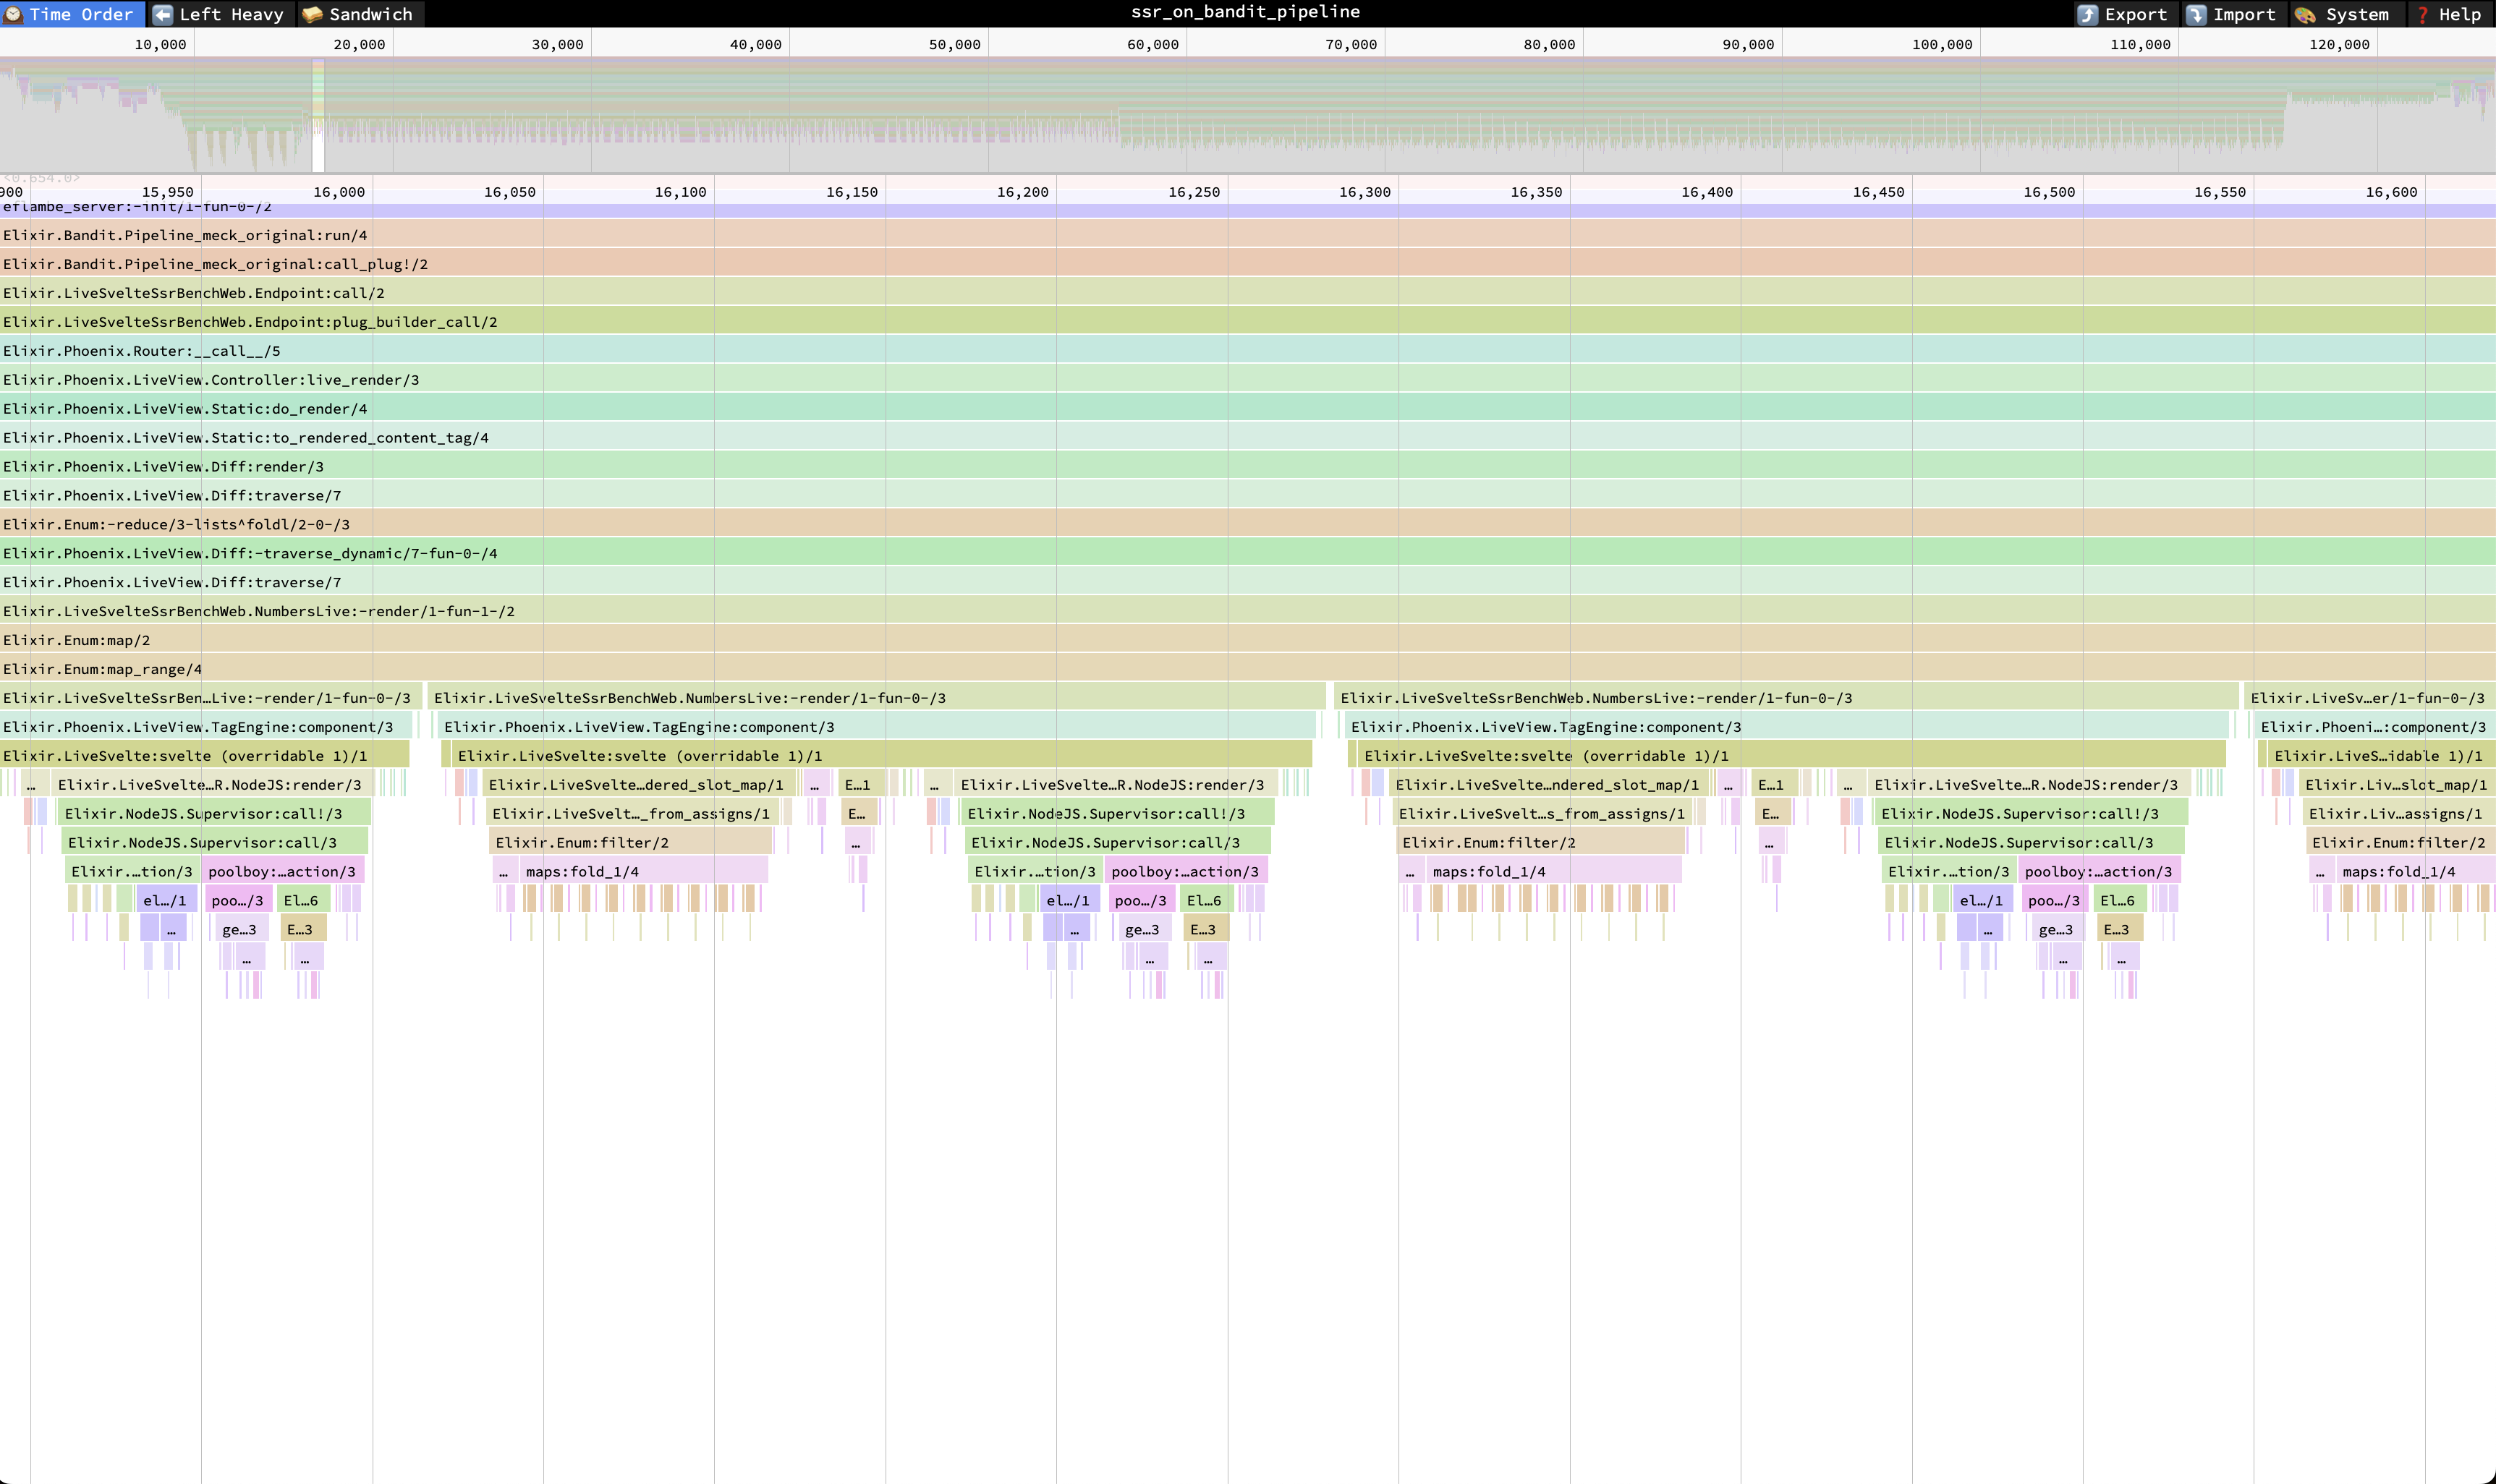The height and width of the screenshot is (1484, 2496).
Task: Select the middle Elixir.…tion/3 frame
Action: [x=1035, y=872]
